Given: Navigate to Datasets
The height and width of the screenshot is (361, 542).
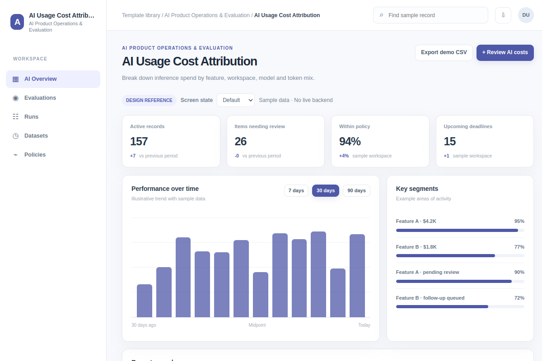Looking at the screenshot, I should pyautogui.click(x=53, y=136).
